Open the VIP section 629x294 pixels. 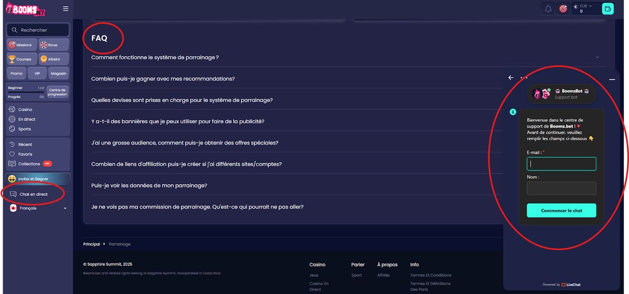(37, 73)
